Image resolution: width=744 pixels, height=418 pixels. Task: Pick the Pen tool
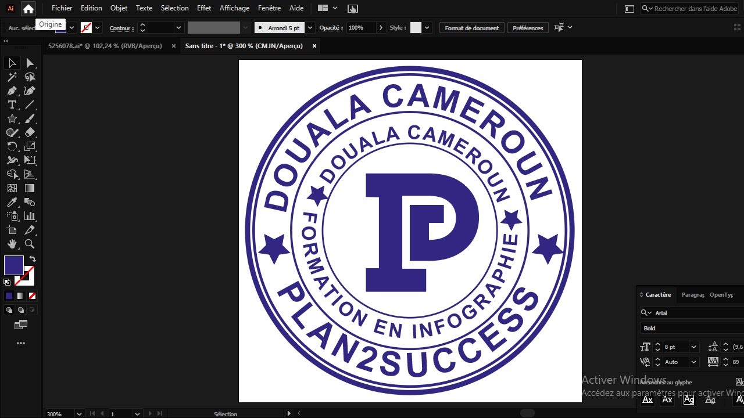(12, 91)
